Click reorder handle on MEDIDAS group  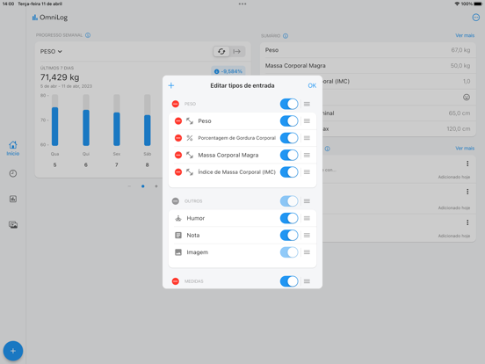coord(307,281)
